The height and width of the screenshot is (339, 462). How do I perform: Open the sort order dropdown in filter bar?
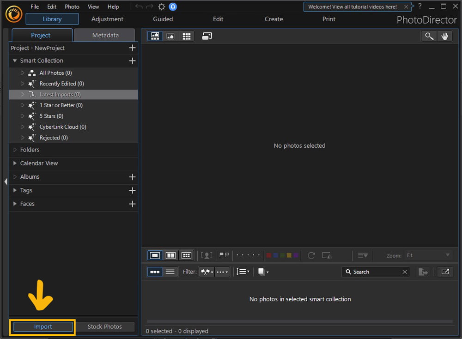pyautogui.click(x=243, y=272)
